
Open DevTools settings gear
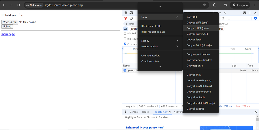pos(244,13)
